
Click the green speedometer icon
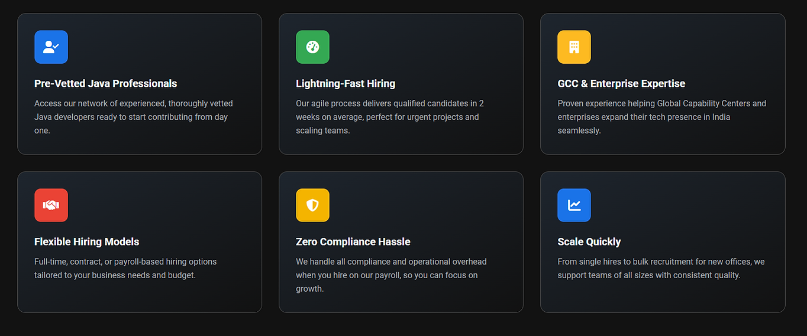click(x=312, y=47)
